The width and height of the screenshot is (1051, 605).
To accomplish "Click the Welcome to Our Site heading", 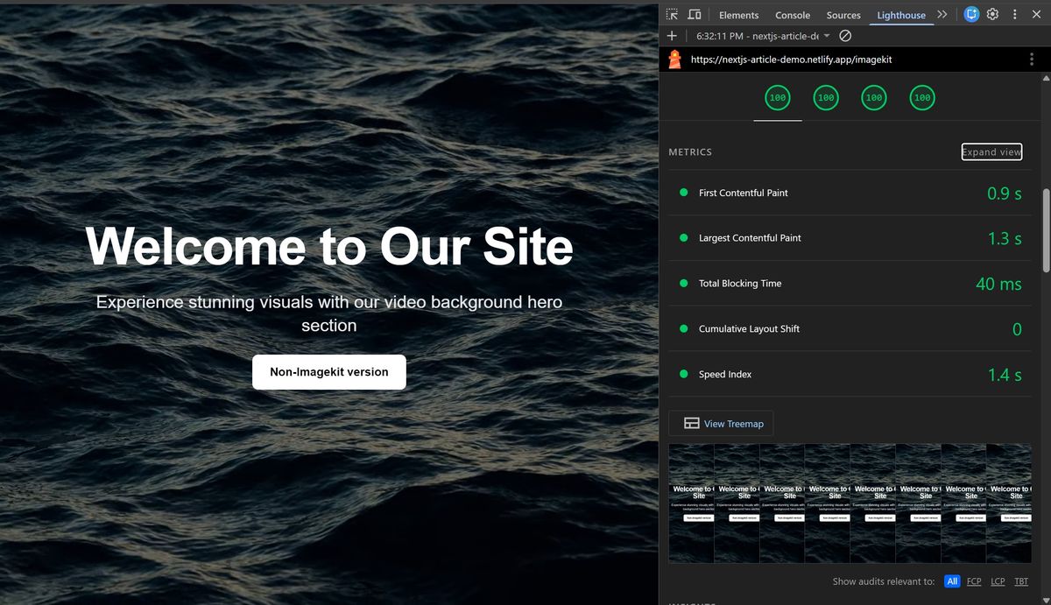I will [x=329, y=246].
